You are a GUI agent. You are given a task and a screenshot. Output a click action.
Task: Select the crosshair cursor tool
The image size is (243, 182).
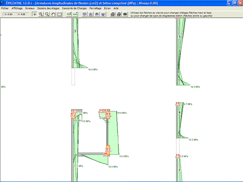(x=35, y=14)
